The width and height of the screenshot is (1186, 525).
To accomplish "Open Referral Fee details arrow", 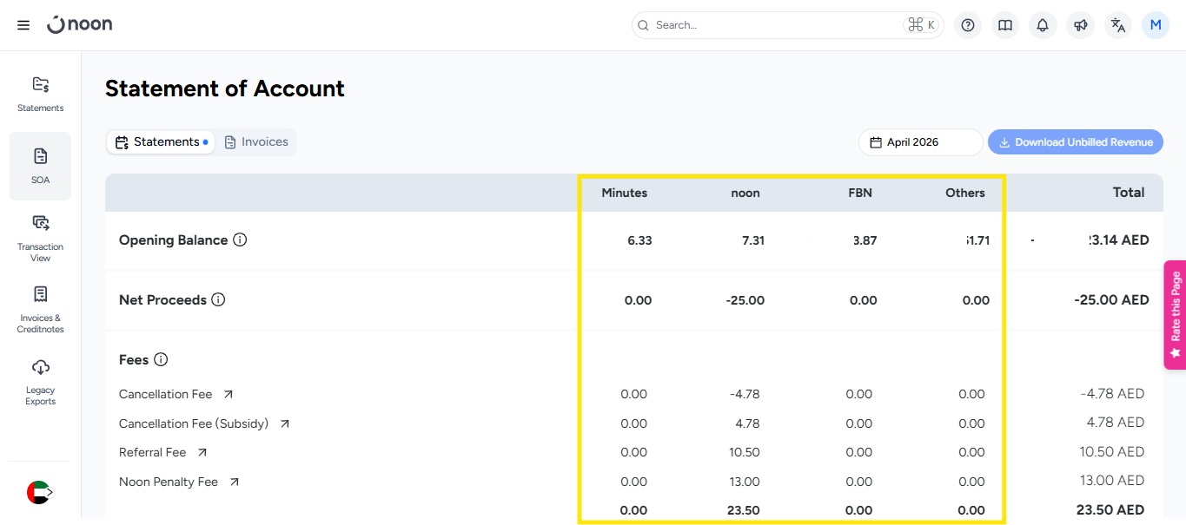I will pyautogui.click(x=202, y=452).
